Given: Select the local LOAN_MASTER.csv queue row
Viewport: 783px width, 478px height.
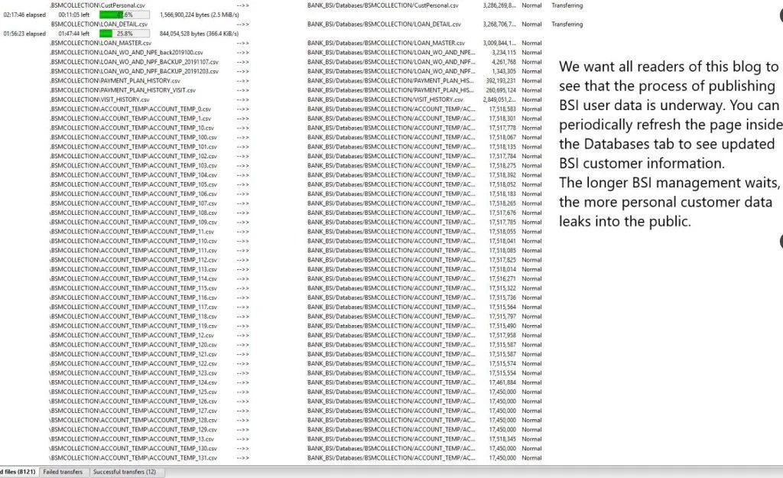Looking at the screenshot, I should (100, 43).
